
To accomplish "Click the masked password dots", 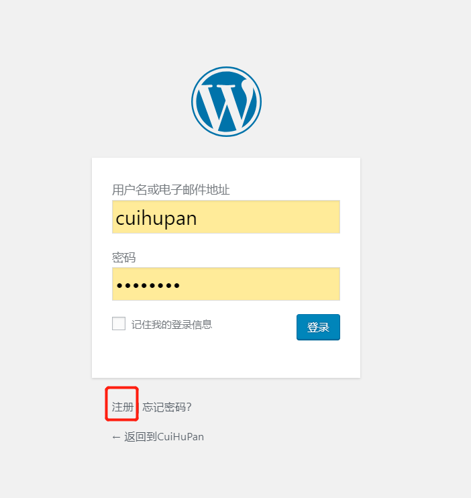I will pyautogui.click(x=148, y=285).
